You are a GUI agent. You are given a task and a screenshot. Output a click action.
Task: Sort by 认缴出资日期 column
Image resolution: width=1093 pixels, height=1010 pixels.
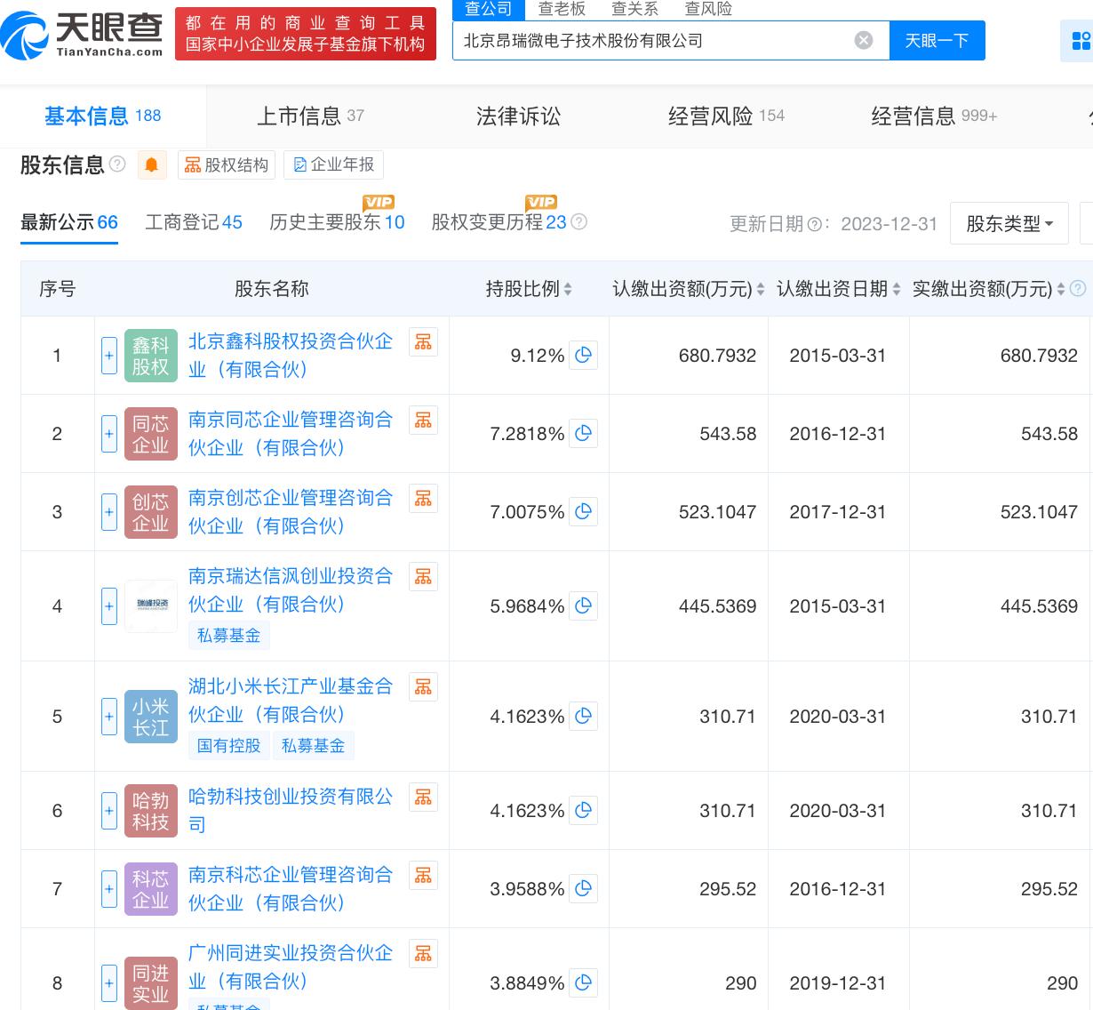[x=838, y=289]
